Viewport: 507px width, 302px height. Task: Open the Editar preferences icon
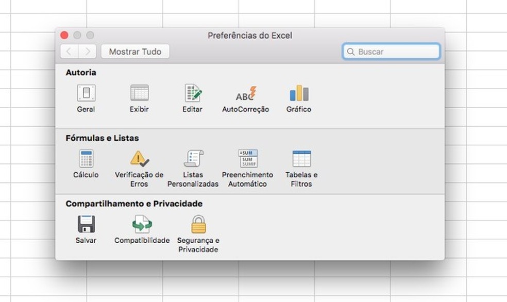coord(193,93)
